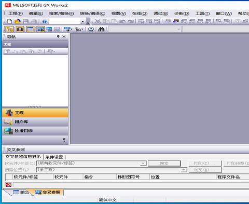Toggle the Output window toolbar icon
This screenshot has width=249, height=204.
pos(30,29)
